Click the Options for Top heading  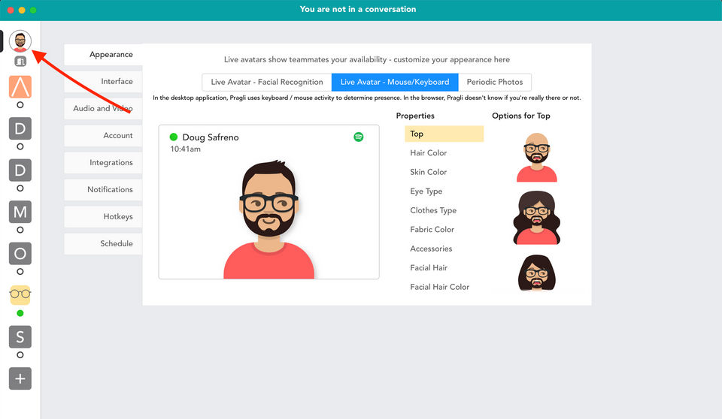click(x=520, y=116)
